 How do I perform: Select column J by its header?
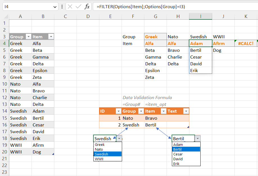pyautogui.click(x=223, y=16)
